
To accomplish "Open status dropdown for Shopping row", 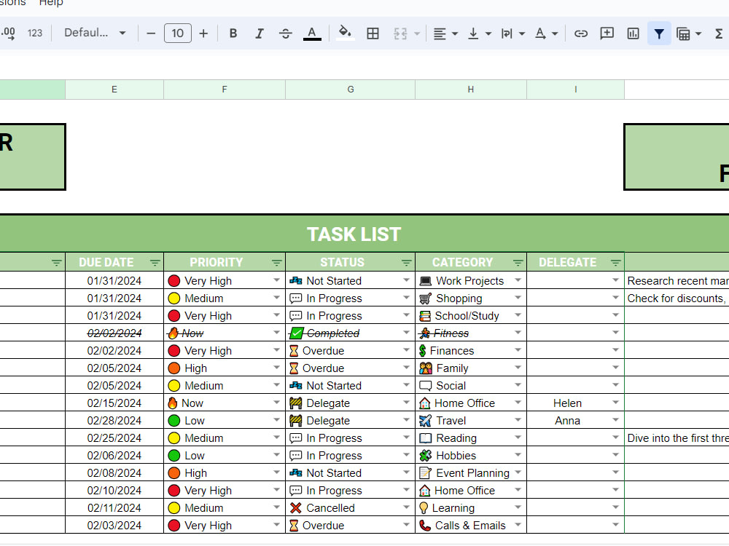I will click(x=406, y=298).
